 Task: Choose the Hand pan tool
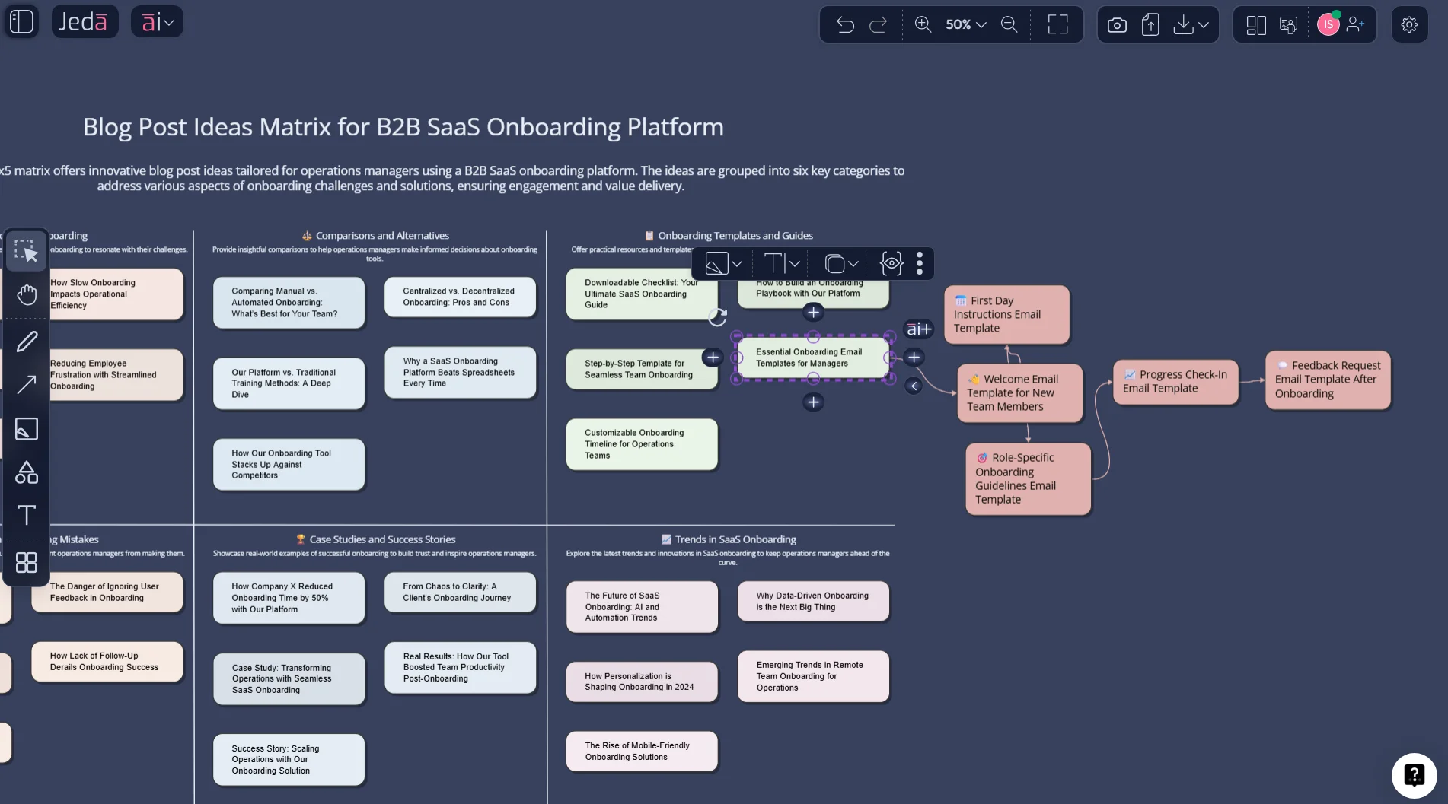(x=27, y=294)
